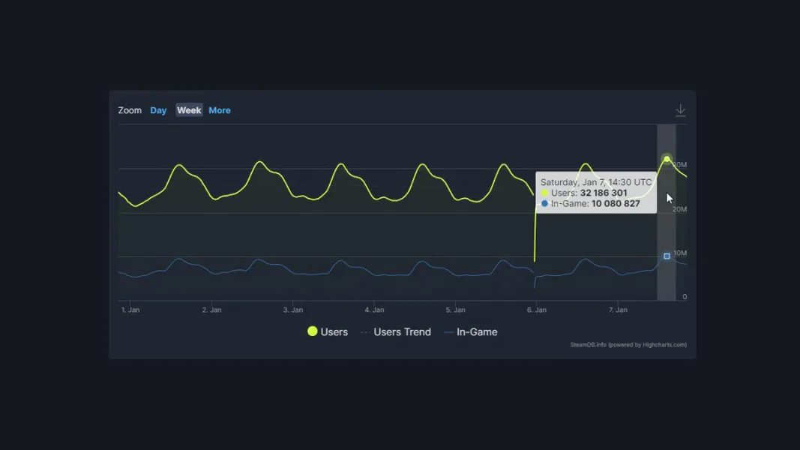Viewport: 800px width, 450px height.
Task: Open the More zoom options
Action: point(220,110)
